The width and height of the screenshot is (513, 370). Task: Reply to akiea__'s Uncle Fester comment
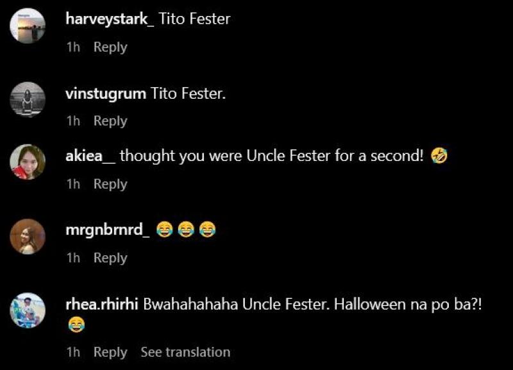coord(110,183)
